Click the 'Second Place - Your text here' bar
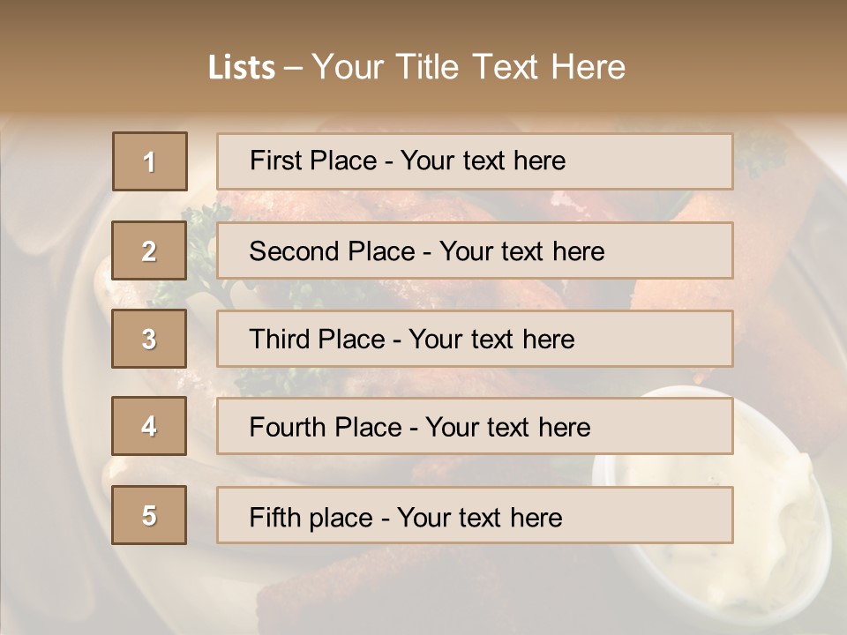This screenshot has width=847, height=635. (x=475, y=250)
